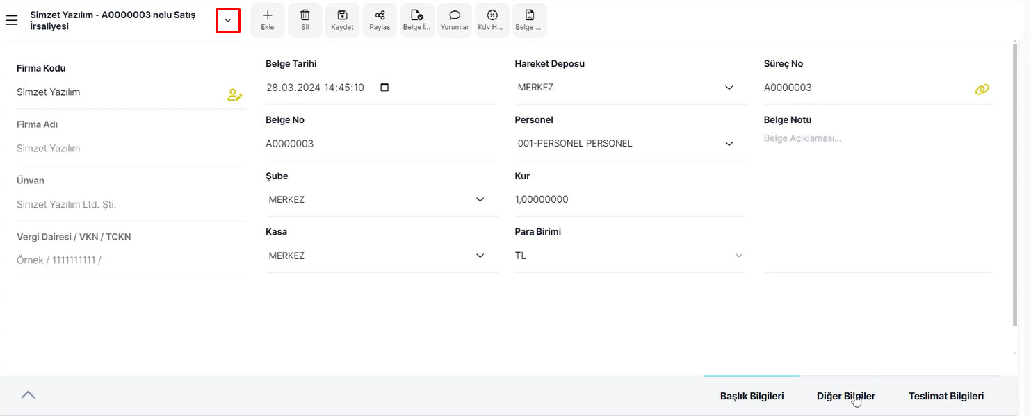Open the Personel dropdown
The width and height of the screenshot is (1031, 416).
630,144
